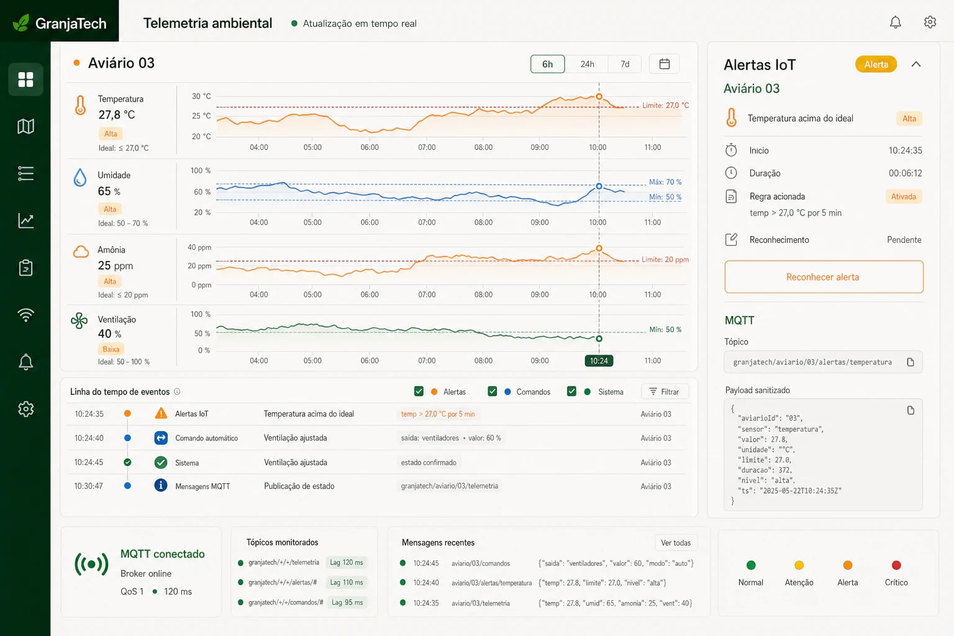Click the ammonia chart marker point
954x636 pixels.
(599, 248)
